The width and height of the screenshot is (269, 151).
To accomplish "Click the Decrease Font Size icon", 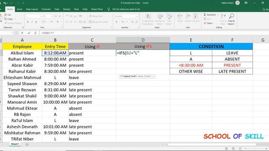I will pyautogui.click(x=60, y=16).
